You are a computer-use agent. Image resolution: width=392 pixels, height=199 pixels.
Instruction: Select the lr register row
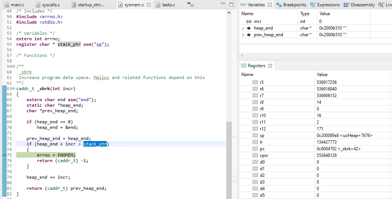click(x=316, y=142)
